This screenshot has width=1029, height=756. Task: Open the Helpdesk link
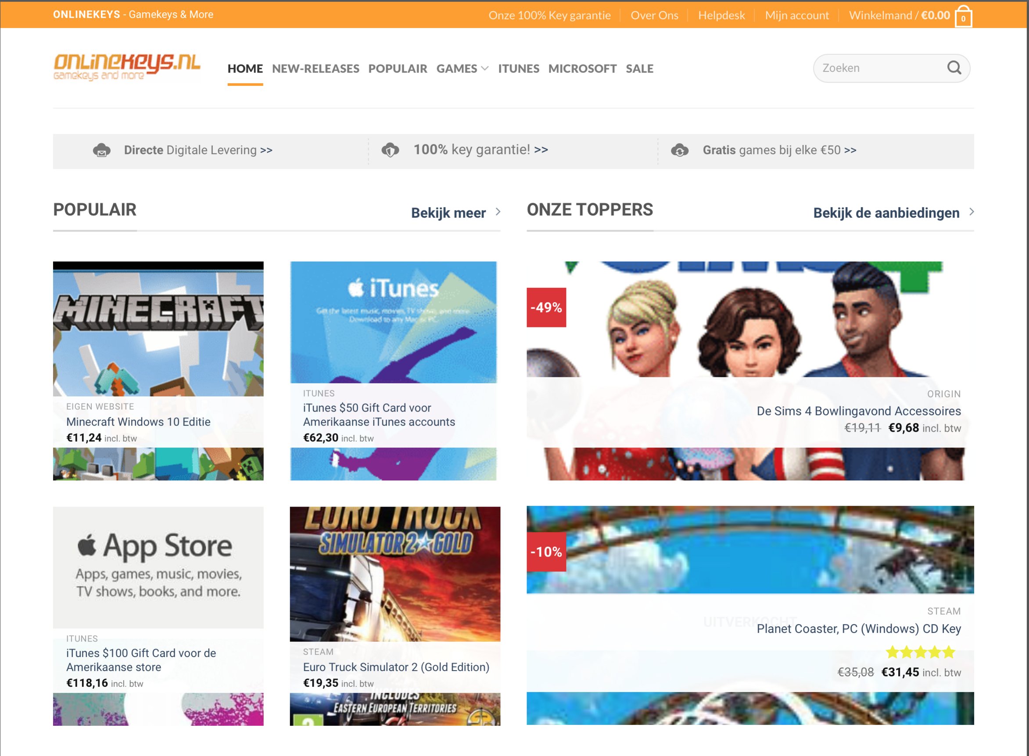(x=721, y=15)
